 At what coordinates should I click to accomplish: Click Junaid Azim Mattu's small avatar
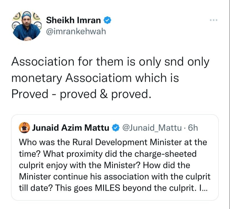(24, 128)
